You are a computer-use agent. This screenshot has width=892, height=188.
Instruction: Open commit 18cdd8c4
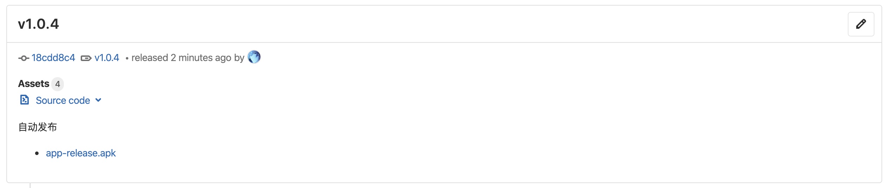[53, 58]
